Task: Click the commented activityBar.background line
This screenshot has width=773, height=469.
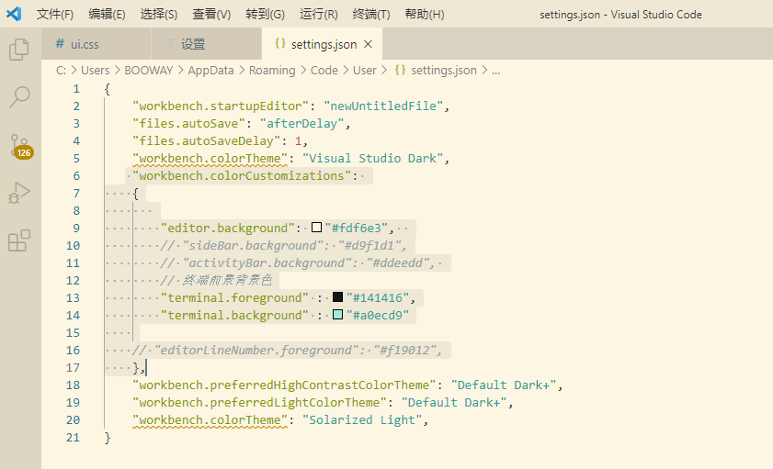Action: [x=298, y=263]
